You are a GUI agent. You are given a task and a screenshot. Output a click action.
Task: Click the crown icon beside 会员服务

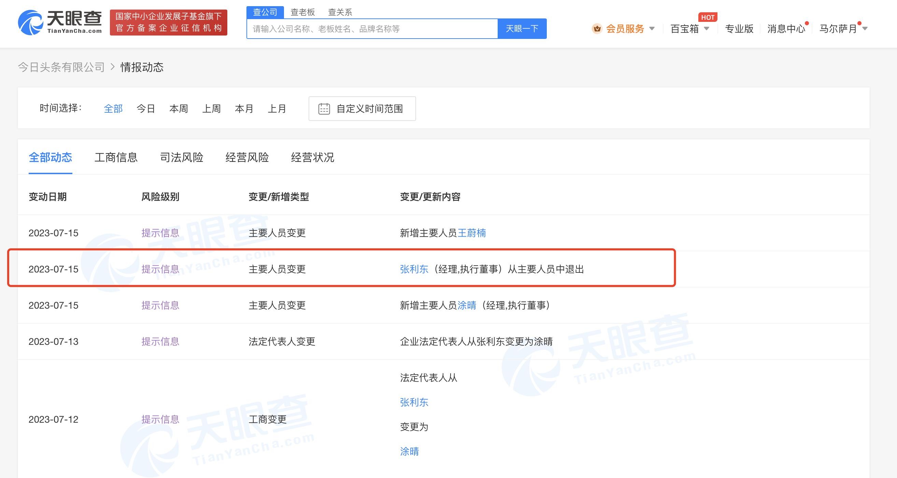[x=597, y=29]
